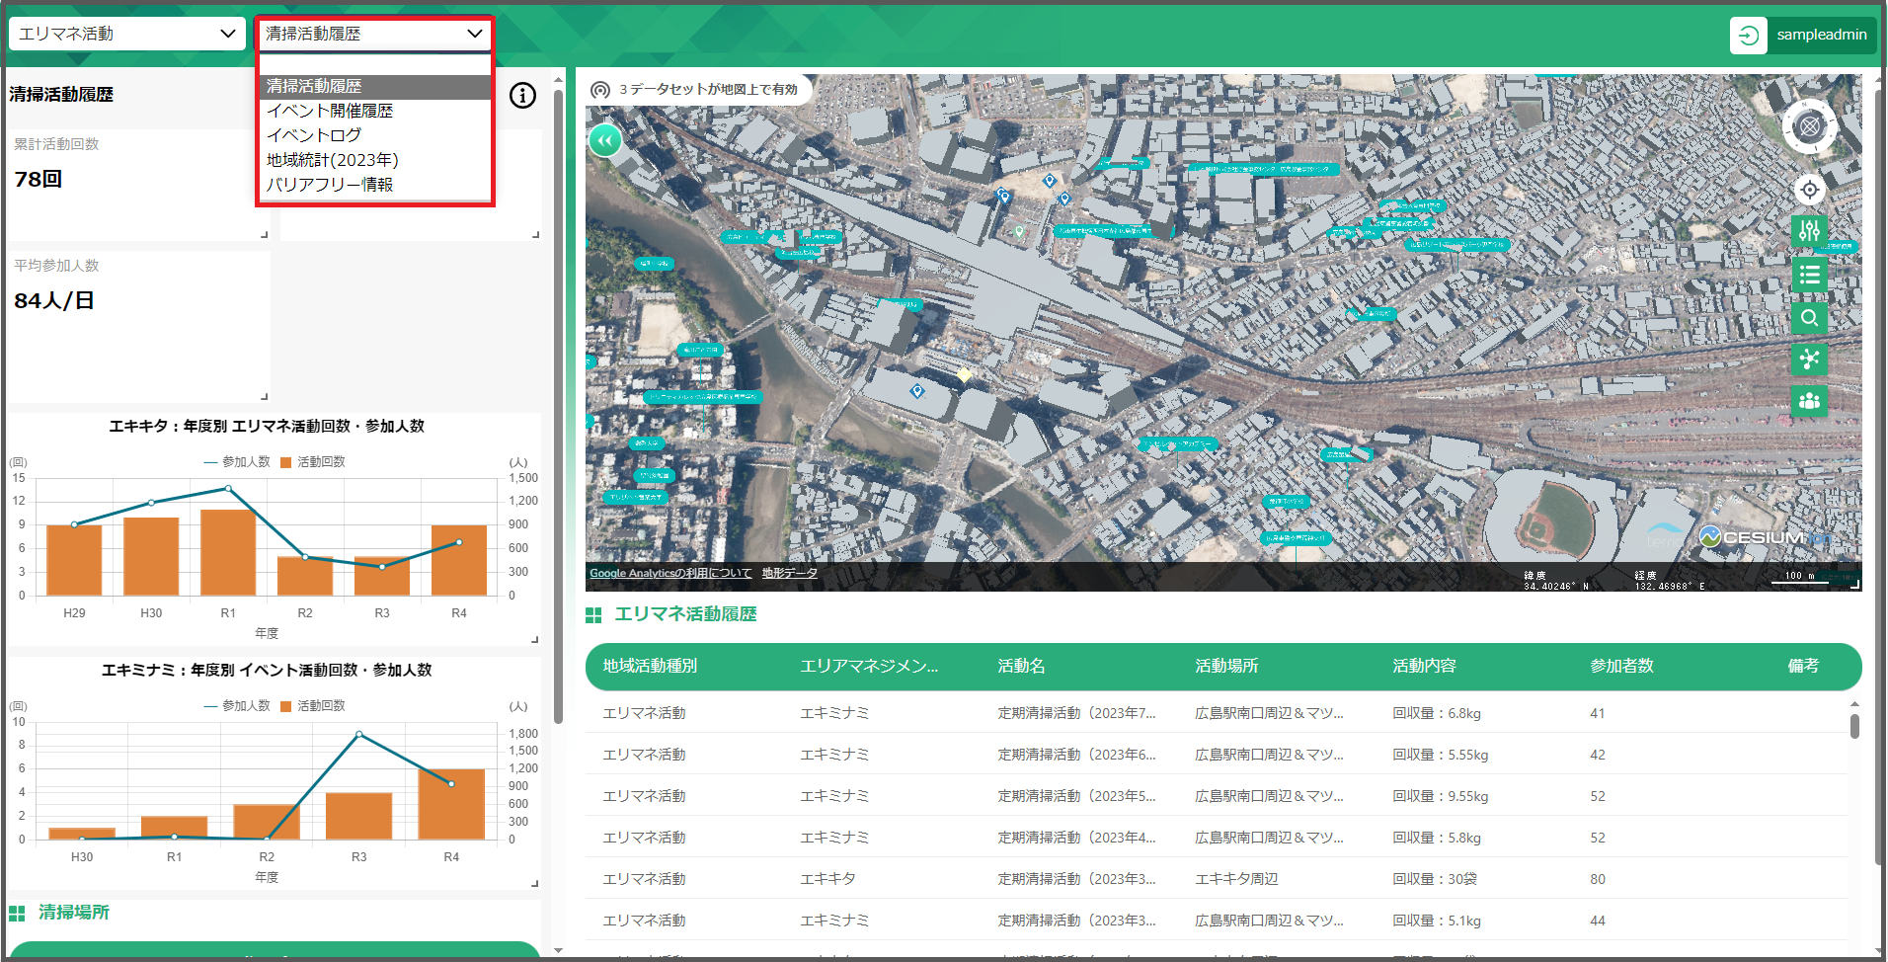This screenshot has width=1888, height=962.
Task: Open the エリマネ活動 dropdown
Action: [x=126, y=34]
